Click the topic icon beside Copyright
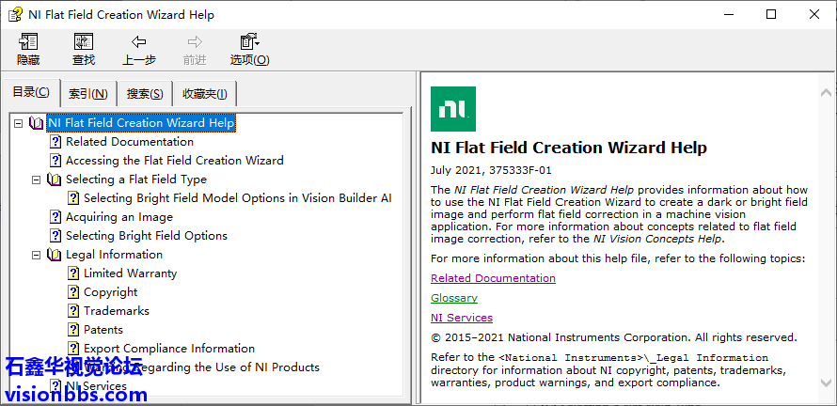The width and height of the screenshot is (837, 406). click(73, 292)
